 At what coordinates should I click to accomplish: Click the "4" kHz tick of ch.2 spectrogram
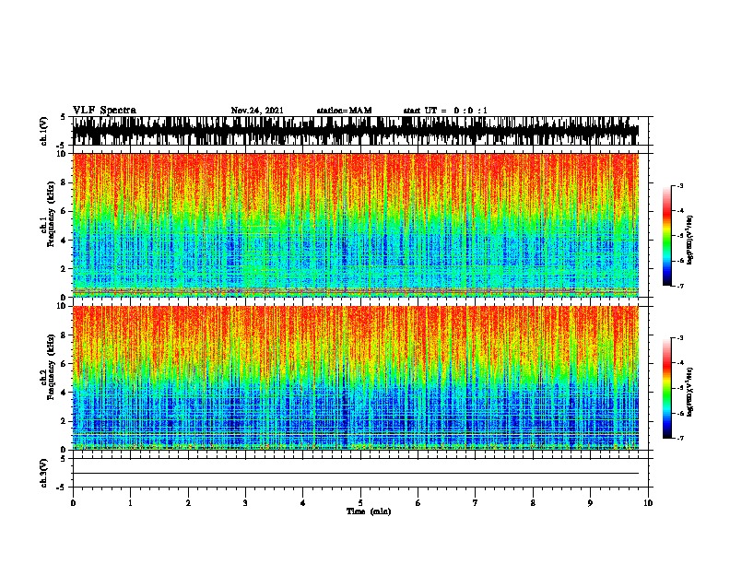pos(65,393)
